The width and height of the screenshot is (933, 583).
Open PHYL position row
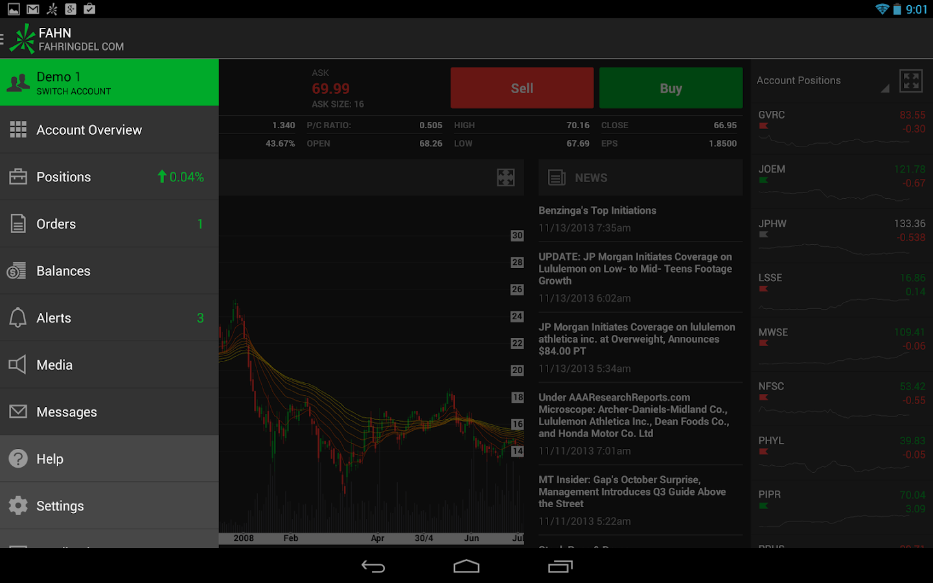(x=842, y=453)
